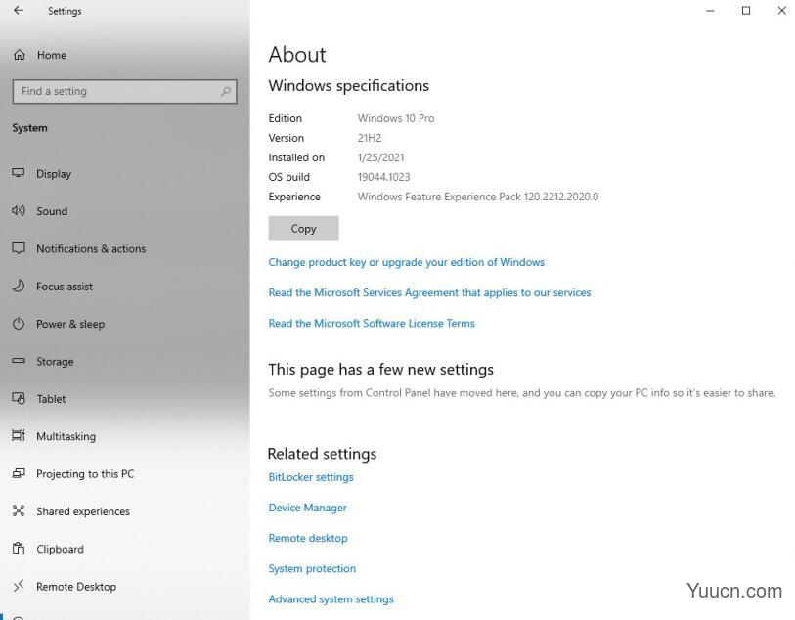The width and height of the screenshot is (795, 620).
Task: Click the Windows 10 Pro edition text
Action: [x=395, y=118]
